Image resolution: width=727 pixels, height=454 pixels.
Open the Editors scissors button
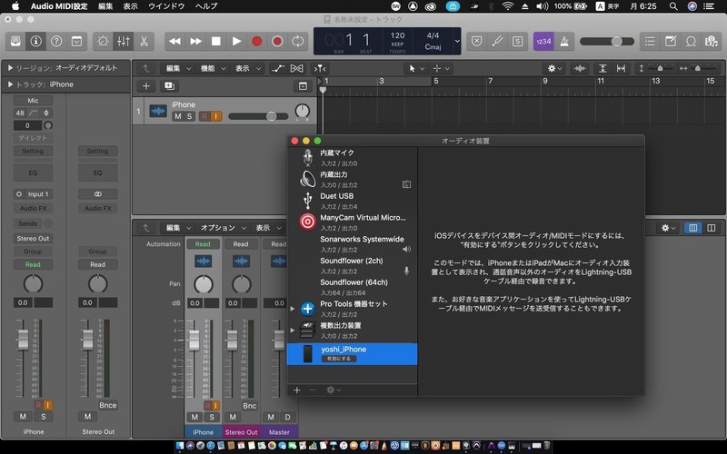pos(144,41)
